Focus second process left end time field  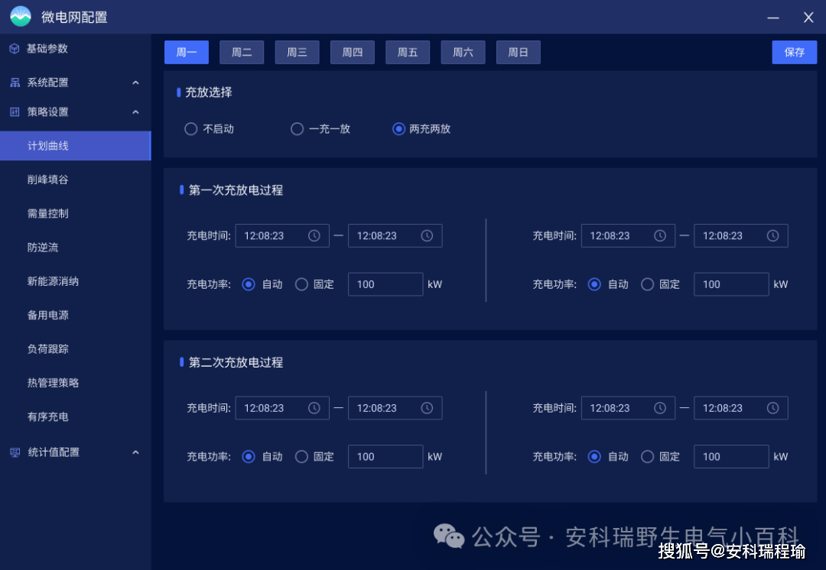395,408
